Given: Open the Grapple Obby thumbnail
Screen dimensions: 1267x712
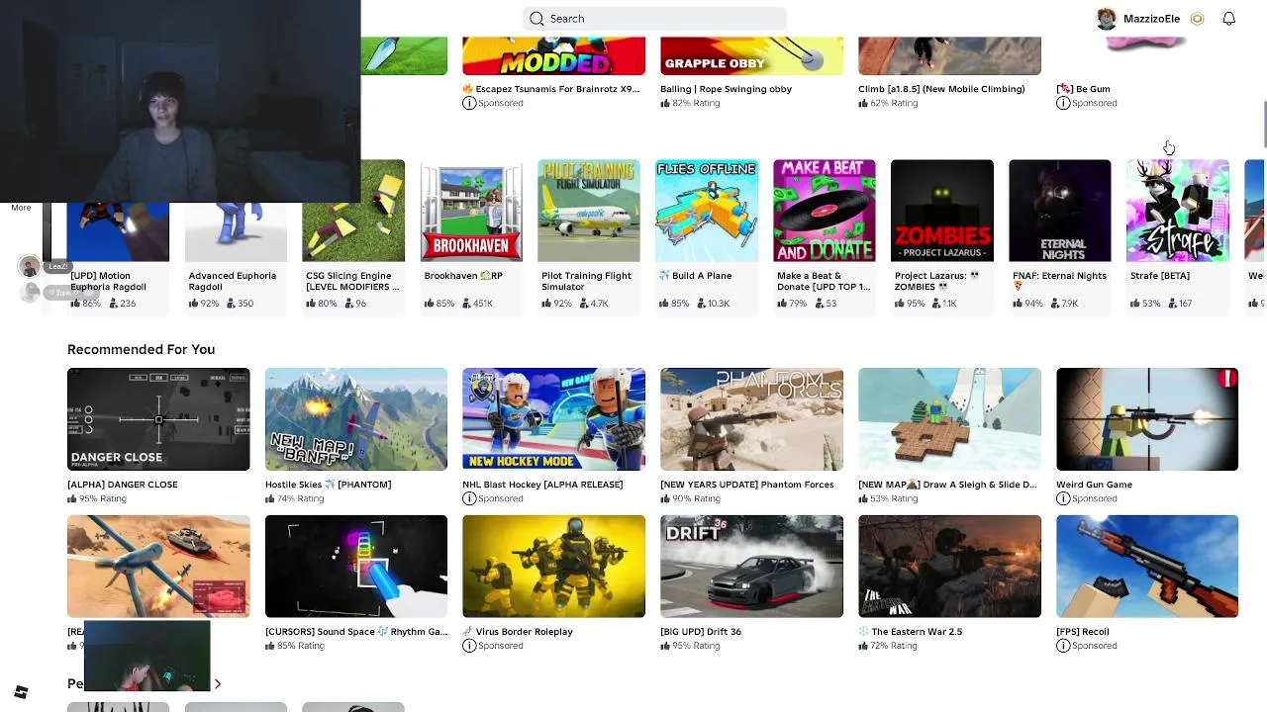Looking at the screenshot, I should [751, 55].
